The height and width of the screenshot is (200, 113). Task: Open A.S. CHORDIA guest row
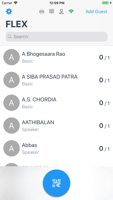coord(56,103)
